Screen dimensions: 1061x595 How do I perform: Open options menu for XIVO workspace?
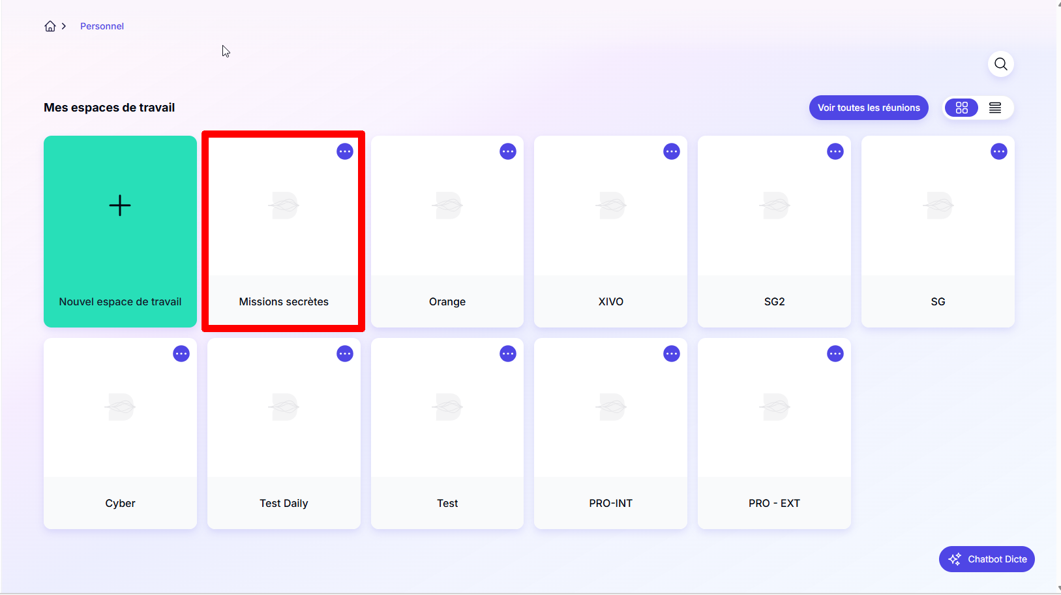point(672,151)
